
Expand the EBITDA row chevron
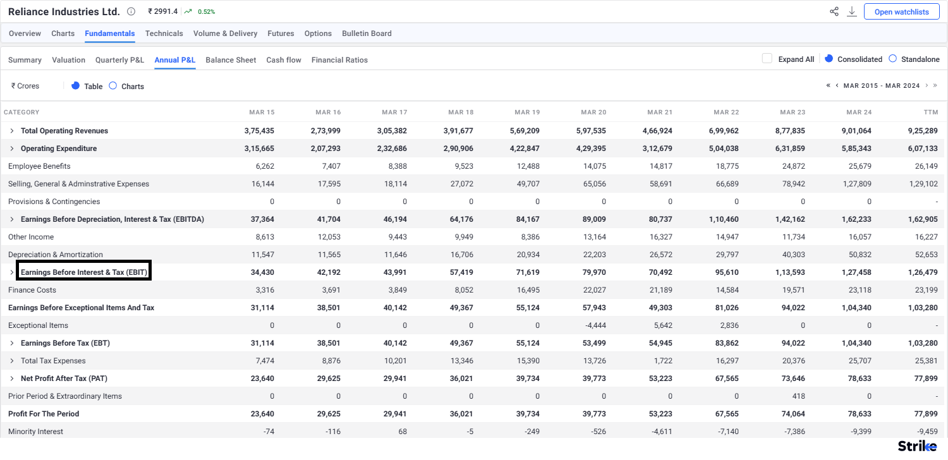11,219
